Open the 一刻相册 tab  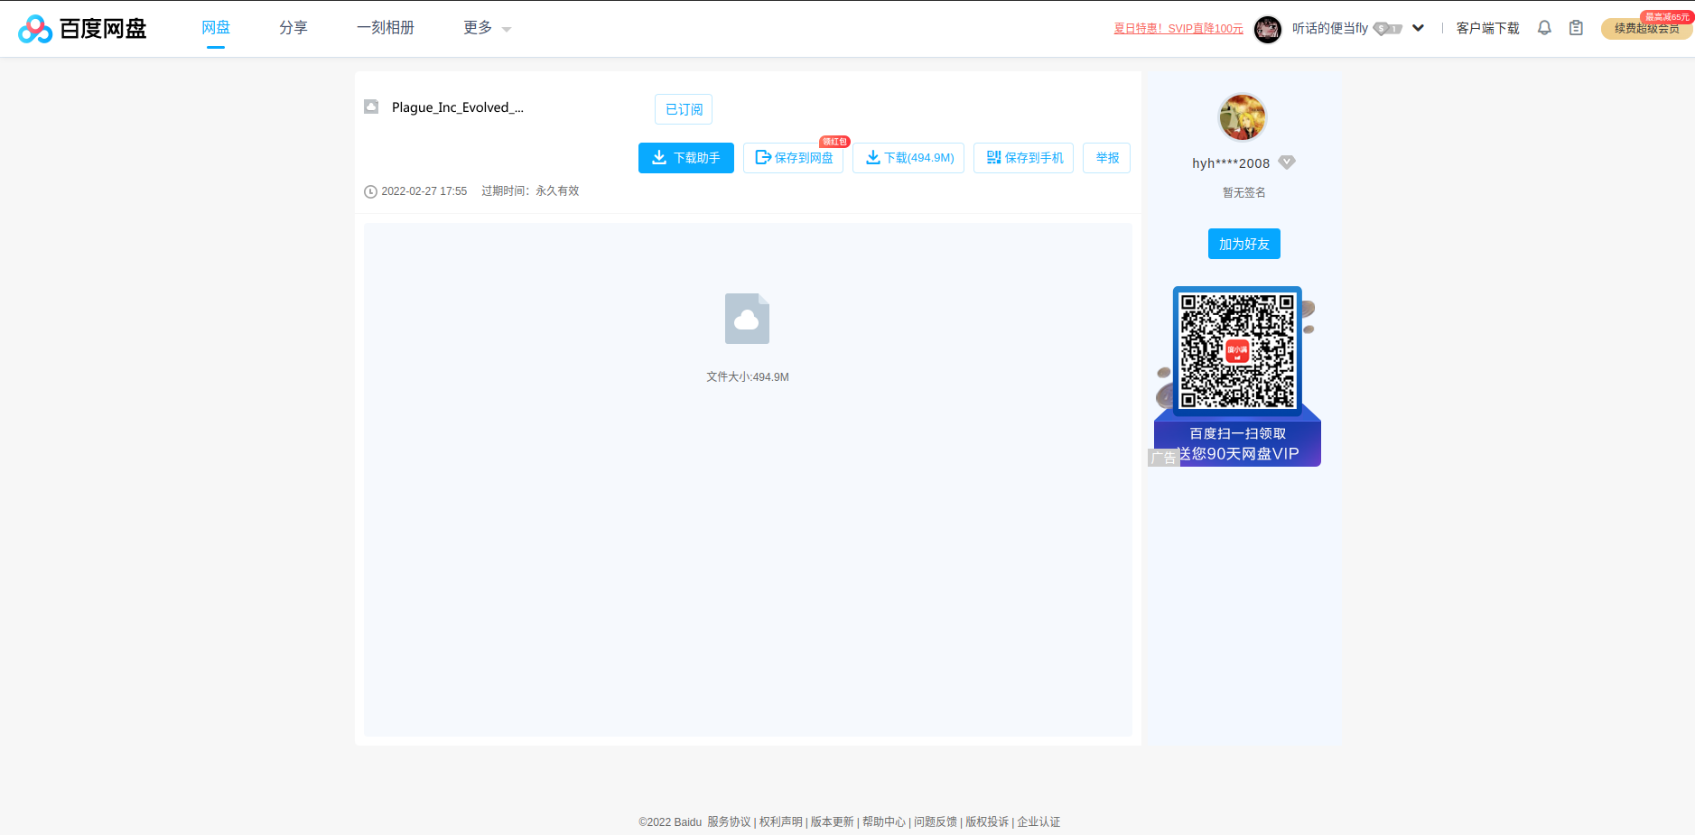pyautogui.click(x=386, y=28)
